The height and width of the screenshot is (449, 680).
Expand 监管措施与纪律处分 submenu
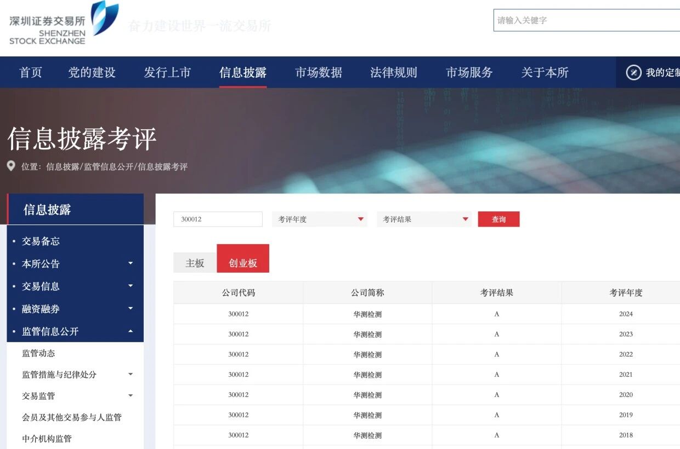(131, 375)
